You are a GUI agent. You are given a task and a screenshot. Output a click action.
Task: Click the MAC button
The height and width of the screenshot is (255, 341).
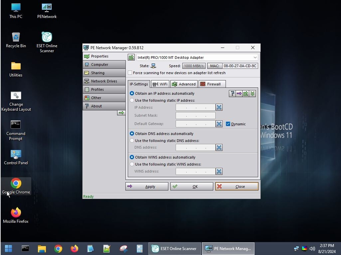coord(214,66)
